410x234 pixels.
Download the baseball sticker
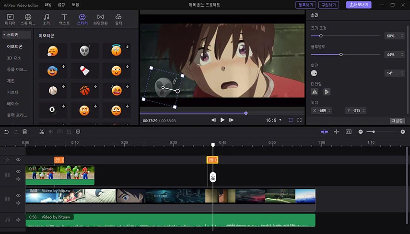point(64,86)
